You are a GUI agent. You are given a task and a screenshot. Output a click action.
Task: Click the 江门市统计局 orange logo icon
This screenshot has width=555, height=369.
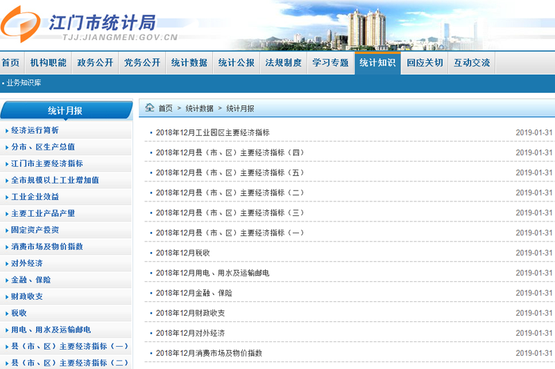[20, 24]
